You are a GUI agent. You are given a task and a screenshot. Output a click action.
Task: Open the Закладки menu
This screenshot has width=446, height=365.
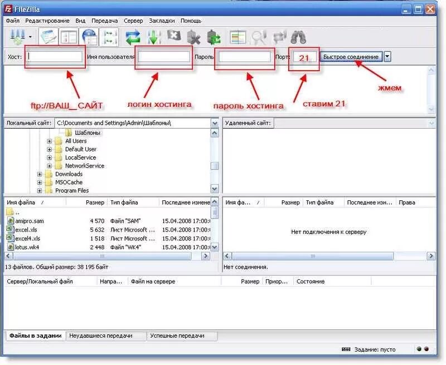pyautogui.click(x=162, y=21)
